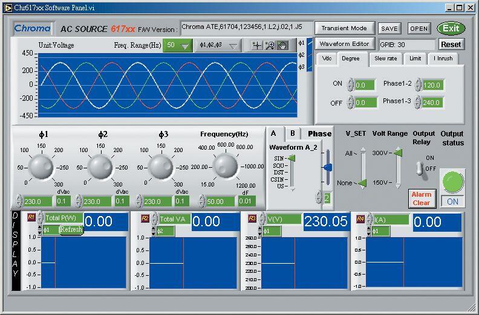Select the graph zoom magnifier tool
The image size is (479, 315).
(x=270, y=46)
